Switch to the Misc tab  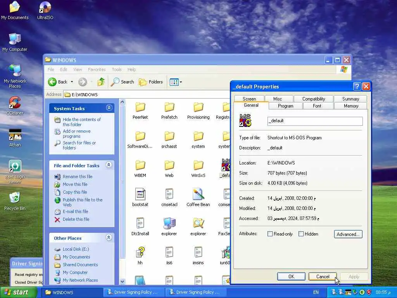[x=278, y=99]
